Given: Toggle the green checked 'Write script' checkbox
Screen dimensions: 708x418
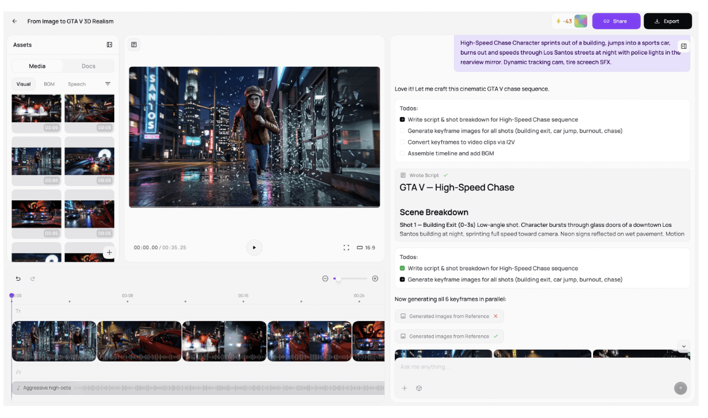Looking at the screenshot, I should tap(402, 268).
